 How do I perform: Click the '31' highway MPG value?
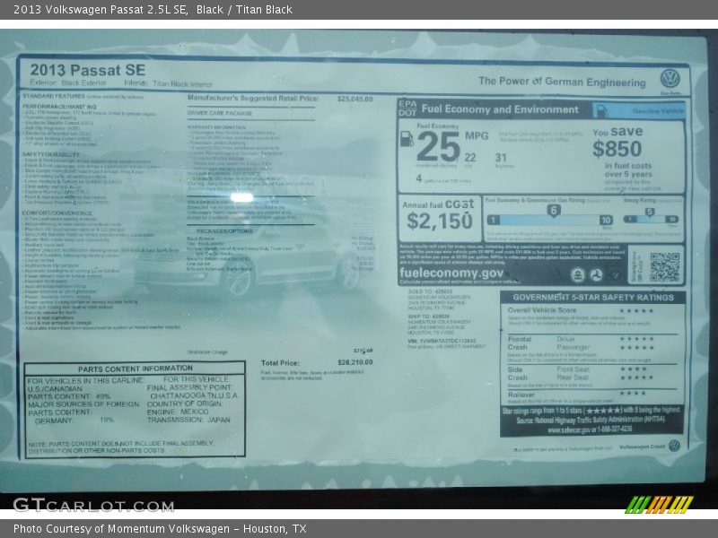coord(501,158)
